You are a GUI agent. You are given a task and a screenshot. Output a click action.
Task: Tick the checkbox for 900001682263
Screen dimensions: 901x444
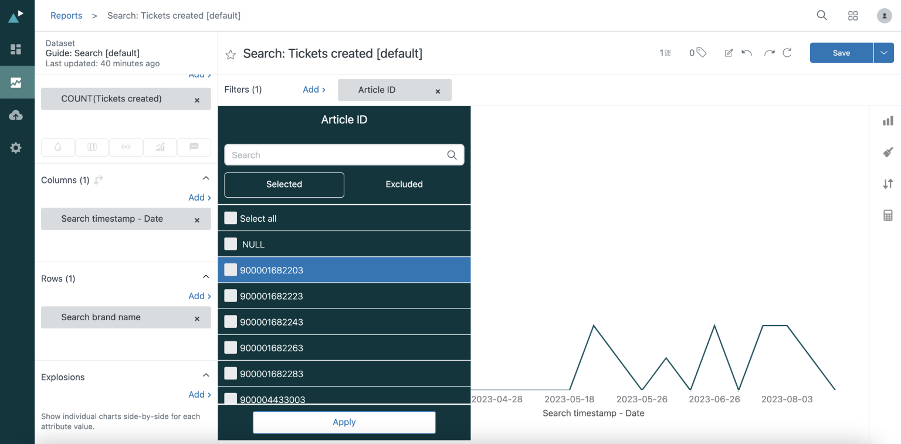231,347
